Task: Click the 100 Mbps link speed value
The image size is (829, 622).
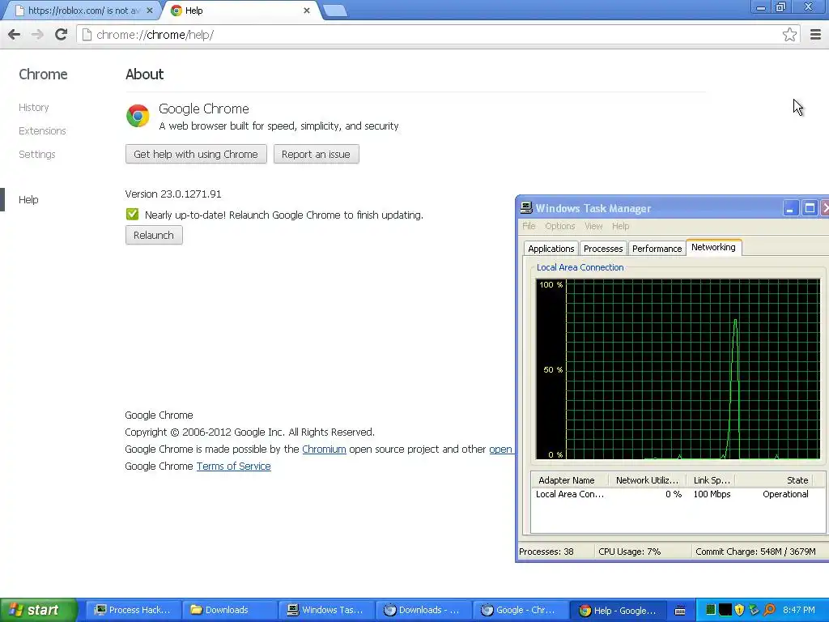Action: coord(712,494)
